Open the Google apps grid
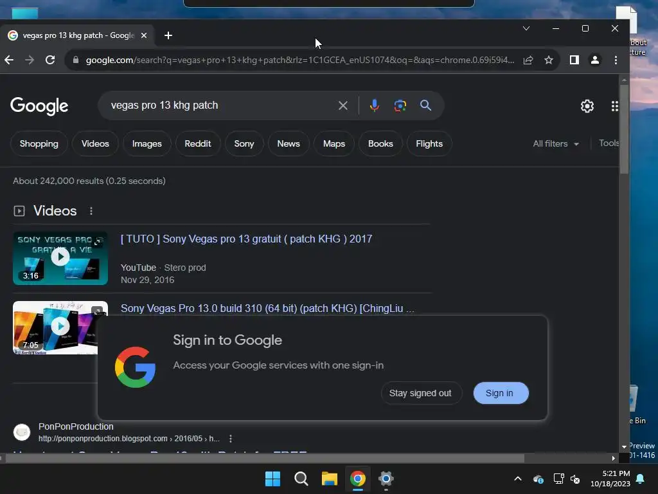The image size is (658, 494). tap(614, 106)
